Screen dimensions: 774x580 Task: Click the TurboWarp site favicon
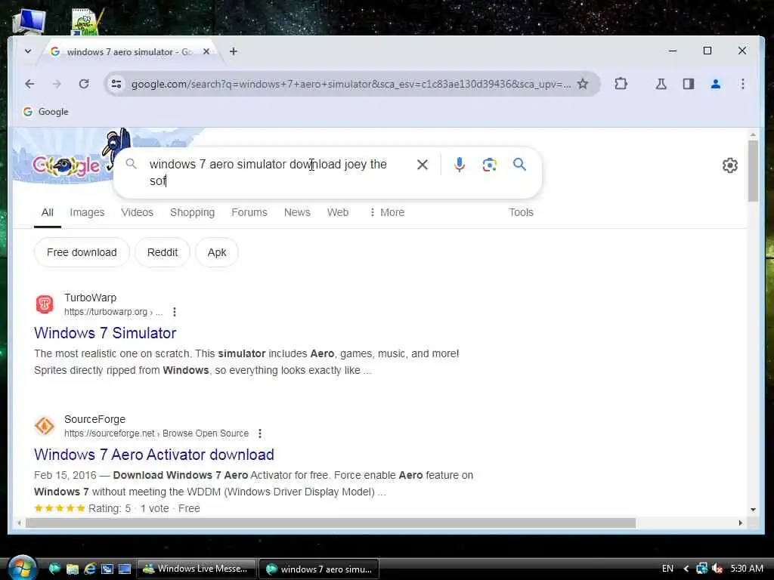click(45, 304)
